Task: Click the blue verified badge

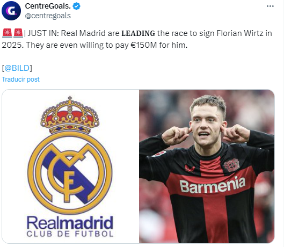Action: click(76, 6)
